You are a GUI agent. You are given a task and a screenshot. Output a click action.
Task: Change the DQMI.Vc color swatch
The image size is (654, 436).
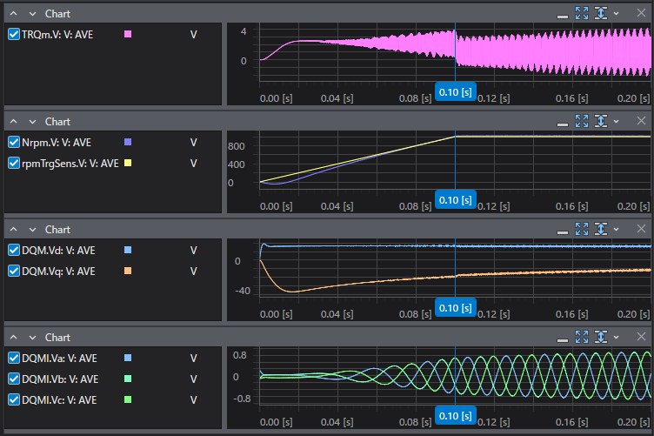click(128, 399)
